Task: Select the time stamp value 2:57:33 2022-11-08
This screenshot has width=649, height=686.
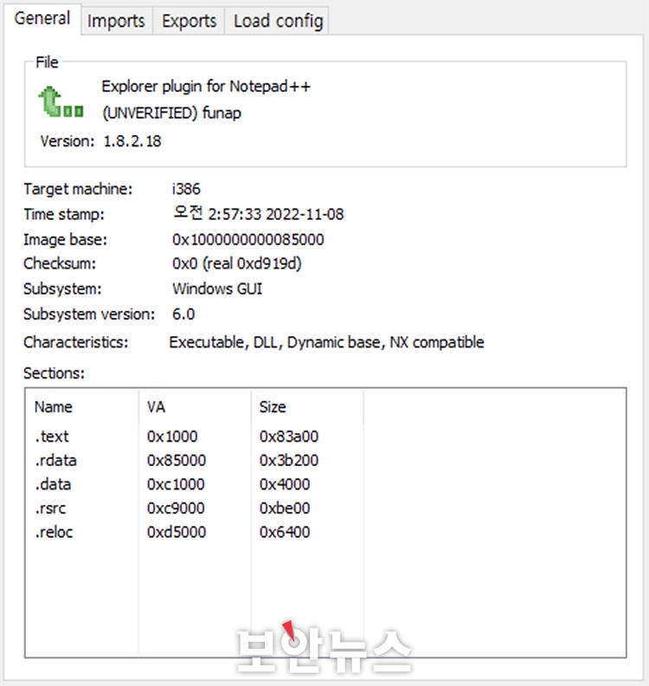Action: coord(258,214)
